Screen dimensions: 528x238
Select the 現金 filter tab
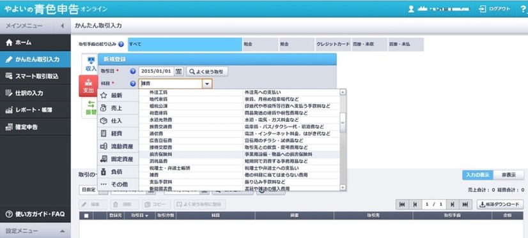click(260, 45)
